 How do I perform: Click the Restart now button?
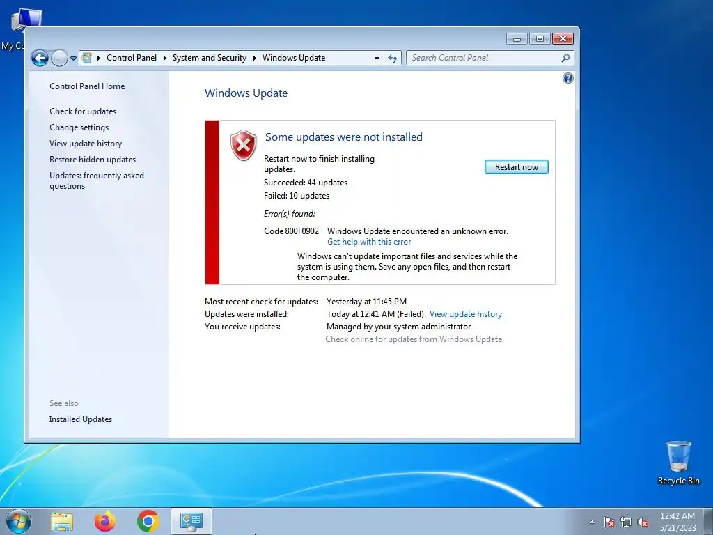click(x=516, y=167)
